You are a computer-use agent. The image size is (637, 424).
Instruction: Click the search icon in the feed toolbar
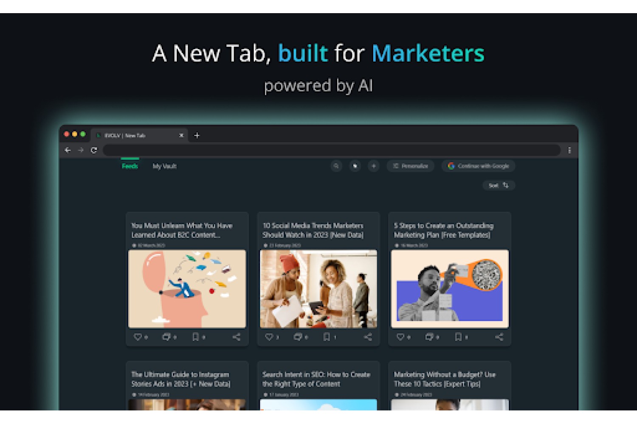[x=336, y=166]
